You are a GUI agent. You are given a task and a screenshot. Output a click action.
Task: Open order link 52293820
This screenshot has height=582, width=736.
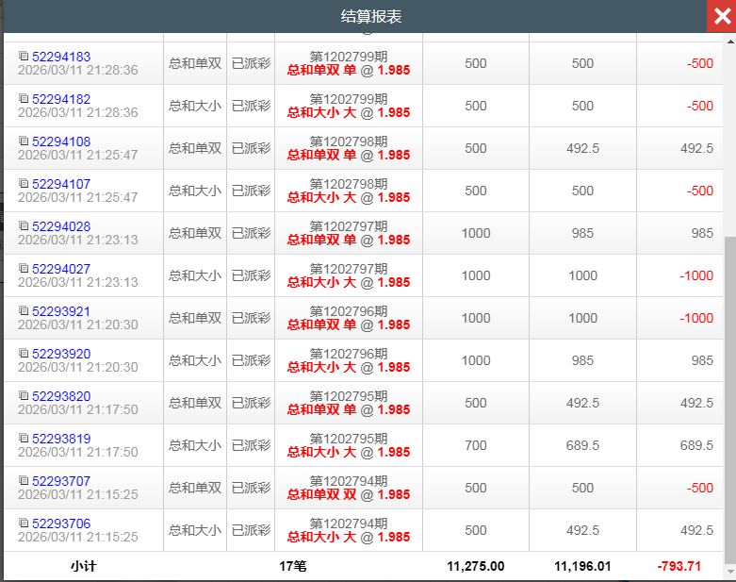pos(61,396)
